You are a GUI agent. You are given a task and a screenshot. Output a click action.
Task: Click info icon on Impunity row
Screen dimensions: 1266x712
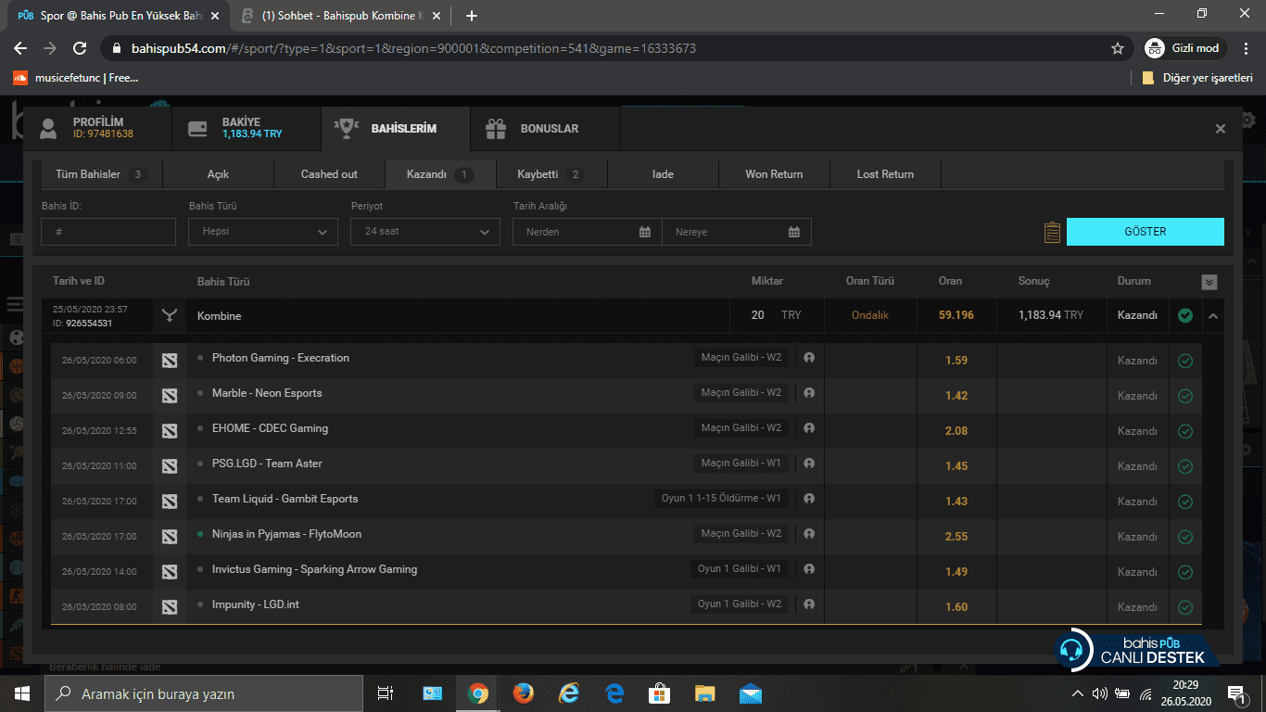coord(809,604)
